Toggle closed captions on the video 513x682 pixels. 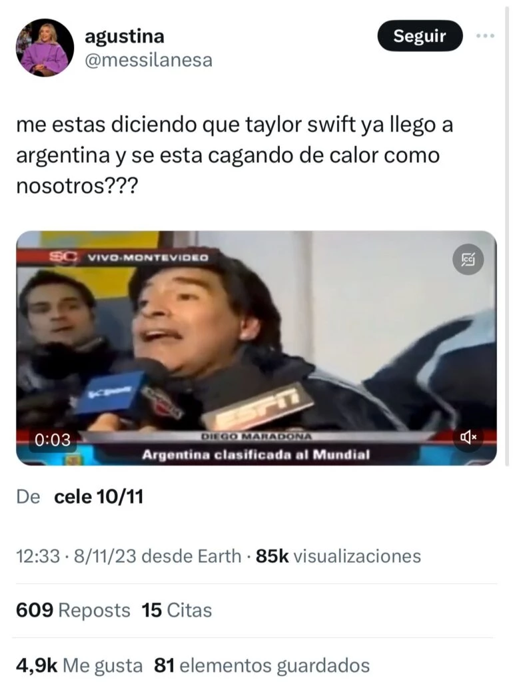tap(468, 260)
